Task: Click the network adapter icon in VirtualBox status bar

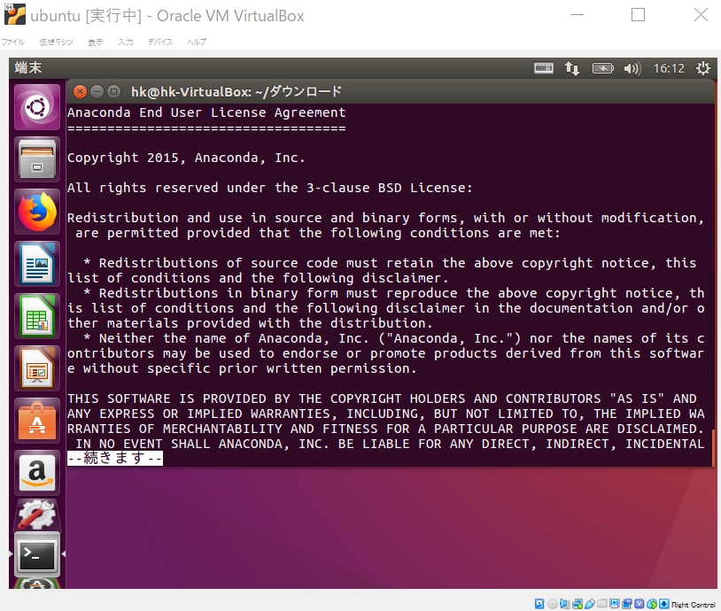Action: coord(578,604)
